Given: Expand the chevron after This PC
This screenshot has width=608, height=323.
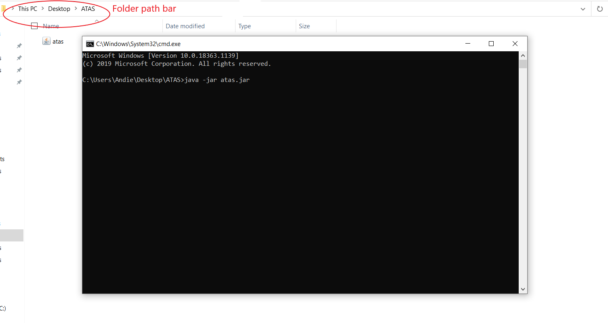Looking at the screenshot, I should [x=43, y=8].
